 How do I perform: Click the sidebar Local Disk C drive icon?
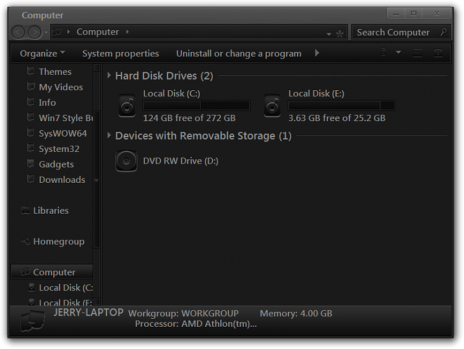click(32, 287)
